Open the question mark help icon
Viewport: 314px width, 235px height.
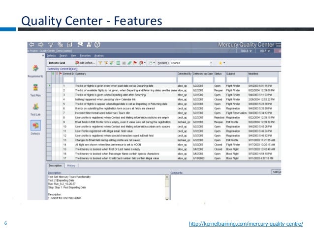pyautogui.click(x=97, y=45)
